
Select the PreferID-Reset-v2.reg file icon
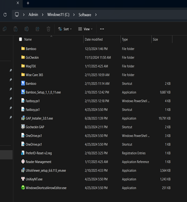click(x=23, y=153)
